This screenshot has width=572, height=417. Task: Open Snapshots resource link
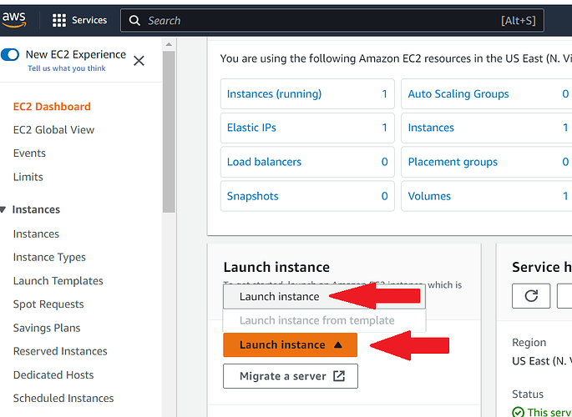tap(252, 196)
